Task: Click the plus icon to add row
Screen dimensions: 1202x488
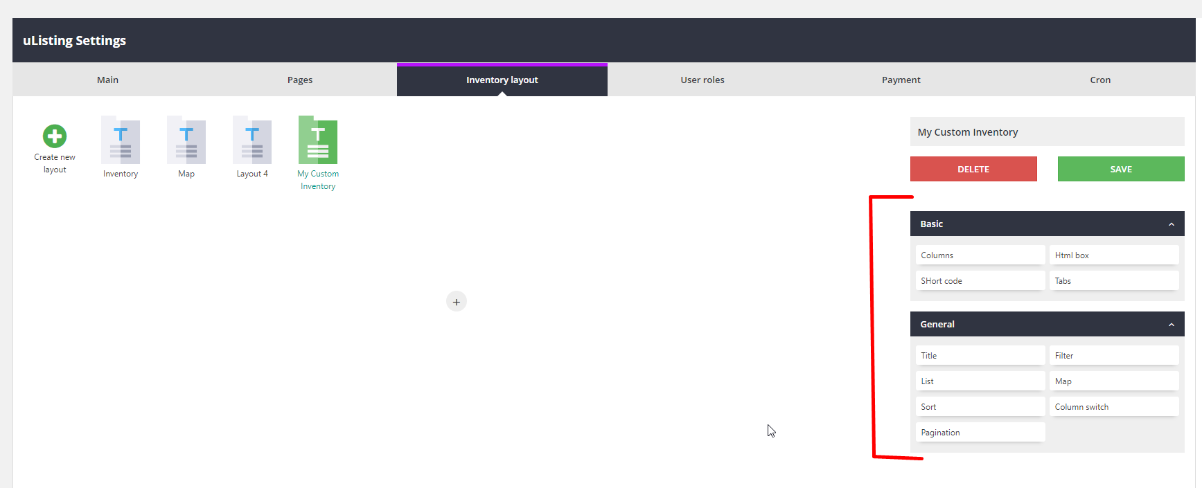Action: coord(457,302)
